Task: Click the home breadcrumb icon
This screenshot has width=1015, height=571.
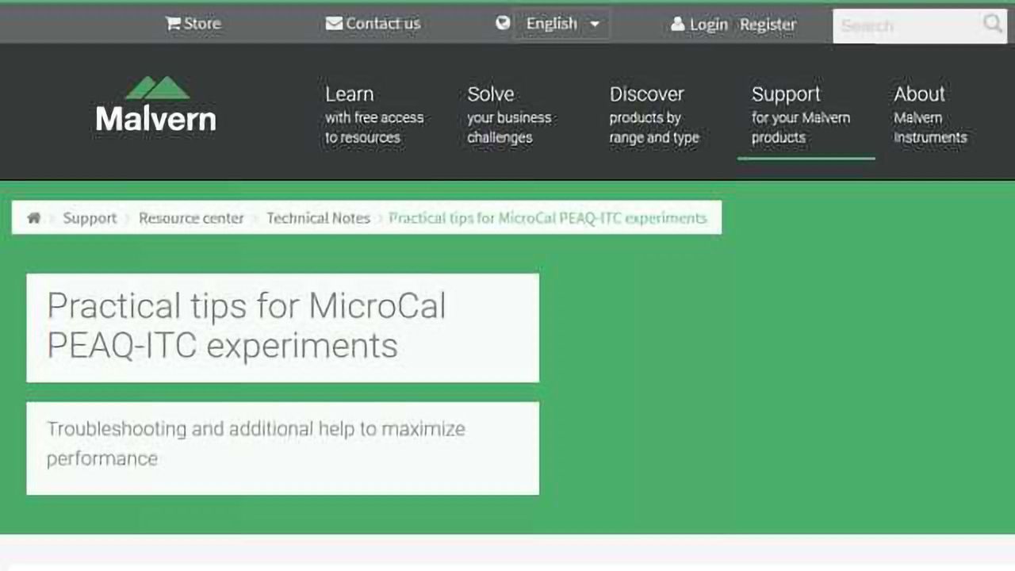Action: [x=33, y=218]
